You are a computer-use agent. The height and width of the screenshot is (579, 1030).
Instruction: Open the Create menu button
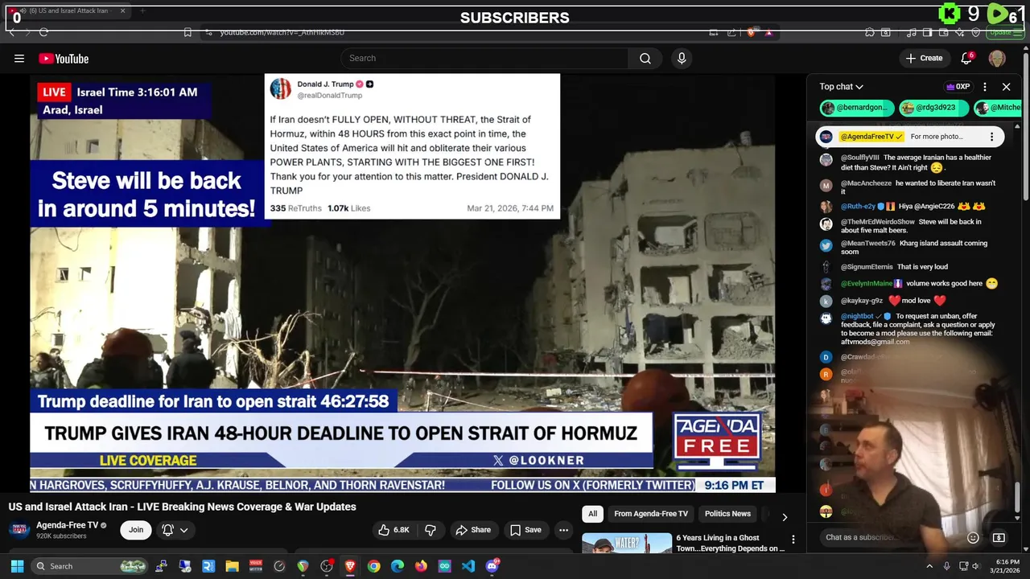click(x=924, y=58)
